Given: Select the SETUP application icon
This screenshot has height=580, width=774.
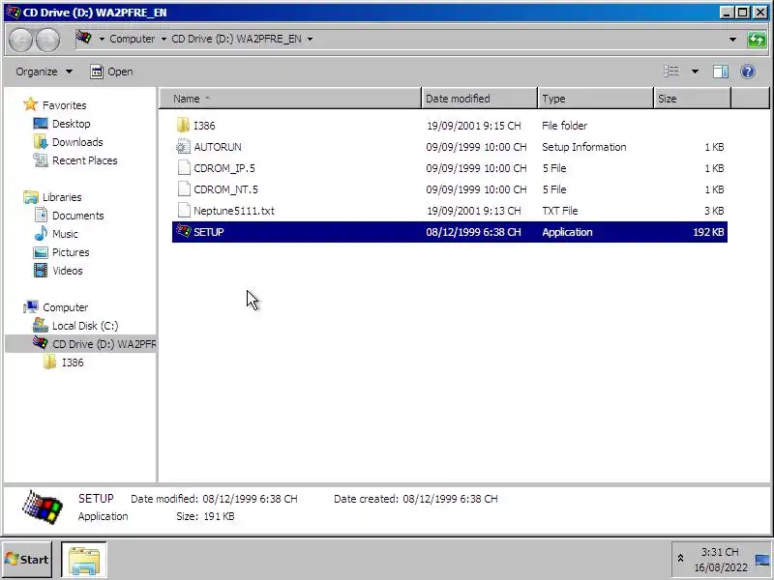Looking at the screenshot, I should point(184,231).
